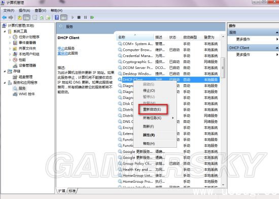This screenshot has height=199, width=279.
Task: Switch to the 扩展 tab
Action: point(62,191)
